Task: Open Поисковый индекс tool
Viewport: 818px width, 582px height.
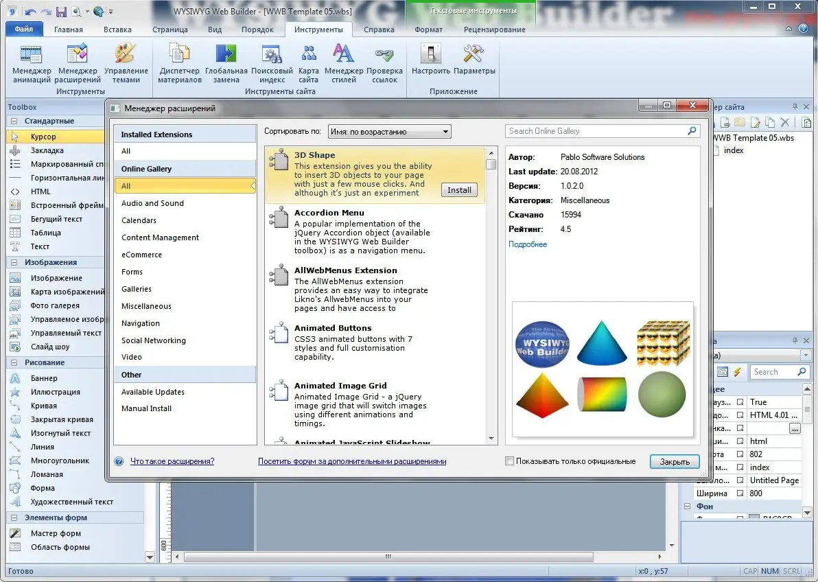Action: [x=272, y=64]
